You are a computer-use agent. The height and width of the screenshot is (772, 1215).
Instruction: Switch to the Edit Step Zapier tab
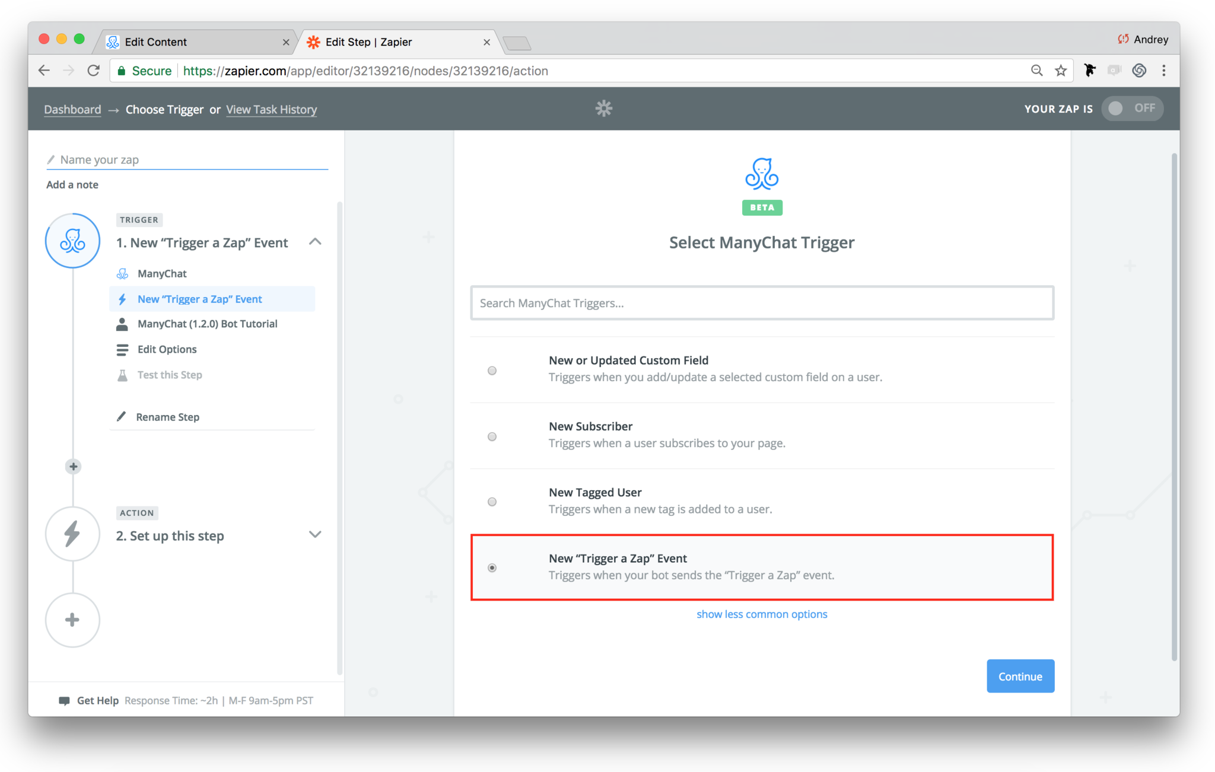pyautogui.click(x=397, y=42)
